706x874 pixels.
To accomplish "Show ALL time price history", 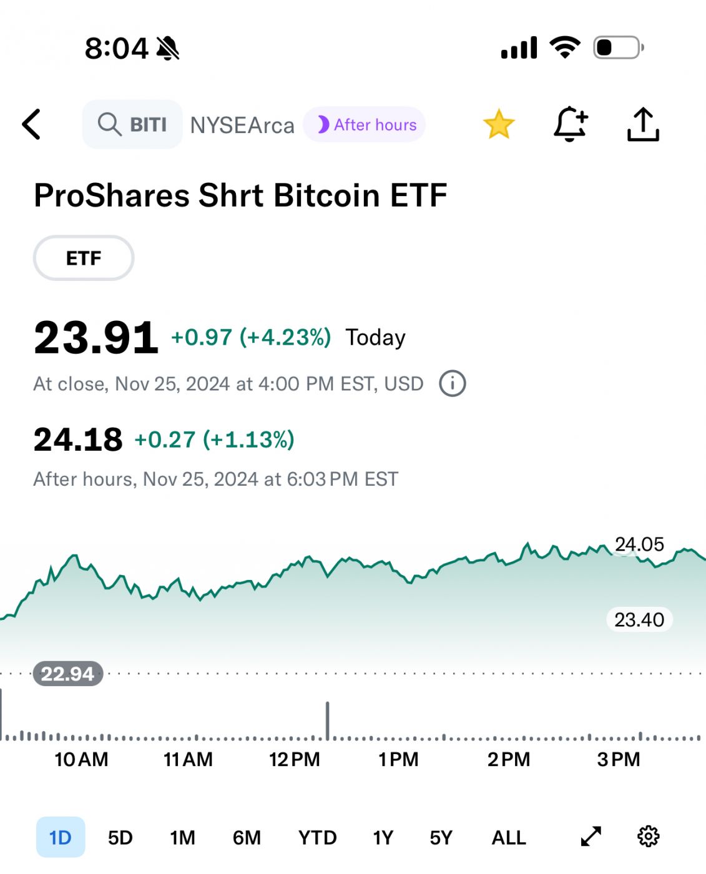I will point(509,837).
